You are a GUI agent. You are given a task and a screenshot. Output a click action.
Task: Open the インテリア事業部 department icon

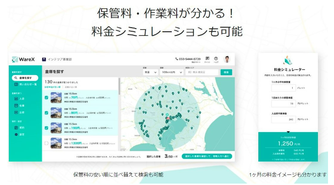pos(44,59)
